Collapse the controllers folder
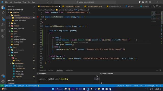This screenshot has height=91, width=163. pos(10,15)
